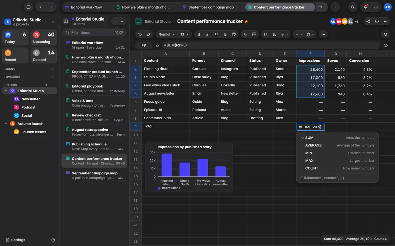The width and height of the screenshot is (395, 246).
Task: Switch to September campaign map tab
Action: click(208, 7)
